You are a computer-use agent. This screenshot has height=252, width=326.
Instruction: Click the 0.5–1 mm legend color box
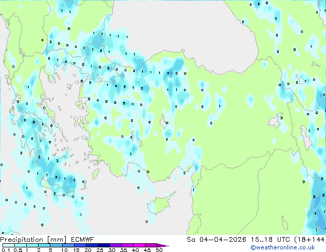21,245
